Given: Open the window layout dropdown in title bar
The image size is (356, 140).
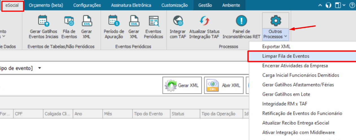Looking at the screenshot, I should [x=340, y=5].
